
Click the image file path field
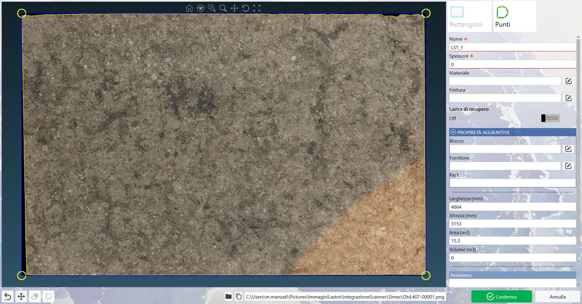345,296
